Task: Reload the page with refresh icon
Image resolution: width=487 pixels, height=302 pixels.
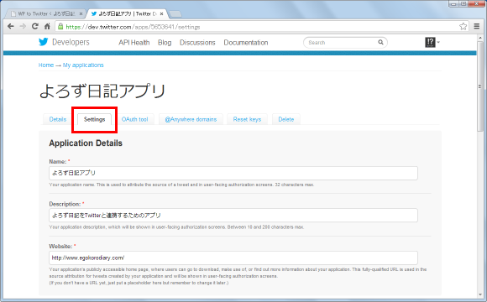Action: tap(34, 26)
